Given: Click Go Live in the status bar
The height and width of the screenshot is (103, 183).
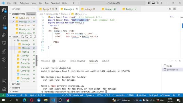Looking at the screenshot, I should [141, 95].
